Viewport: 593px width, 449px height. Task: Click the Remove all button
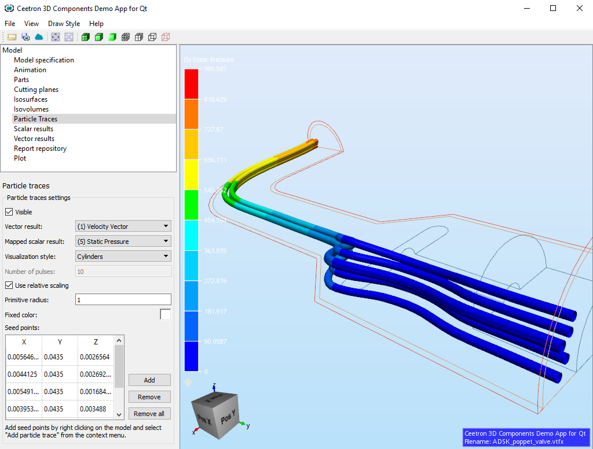pyautogui.click(x=149, y=414)
